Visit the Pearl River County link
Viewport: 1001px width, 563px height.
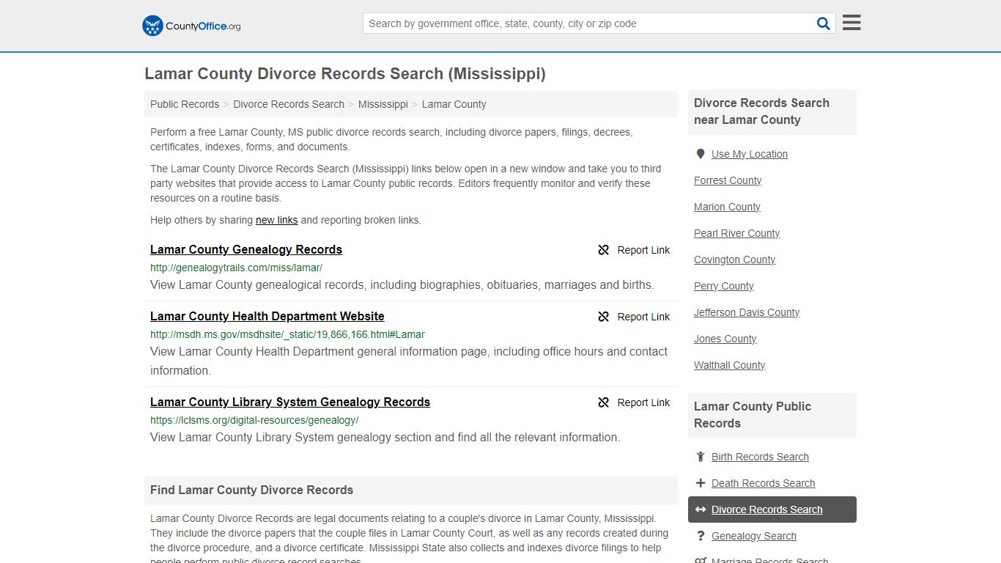[736, 233]
